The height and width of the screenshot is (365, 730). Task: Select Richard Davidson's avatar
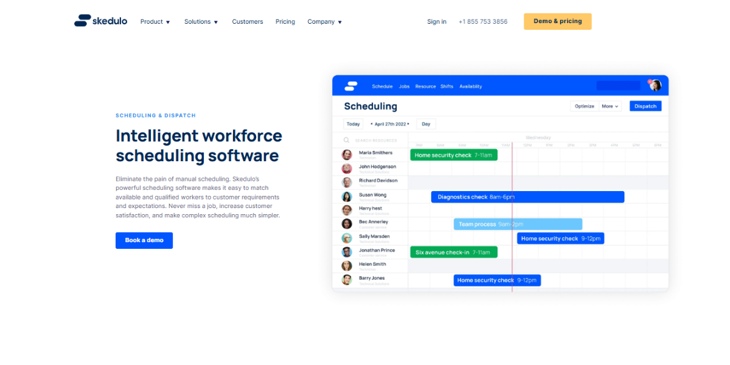[x=347, y=182]
